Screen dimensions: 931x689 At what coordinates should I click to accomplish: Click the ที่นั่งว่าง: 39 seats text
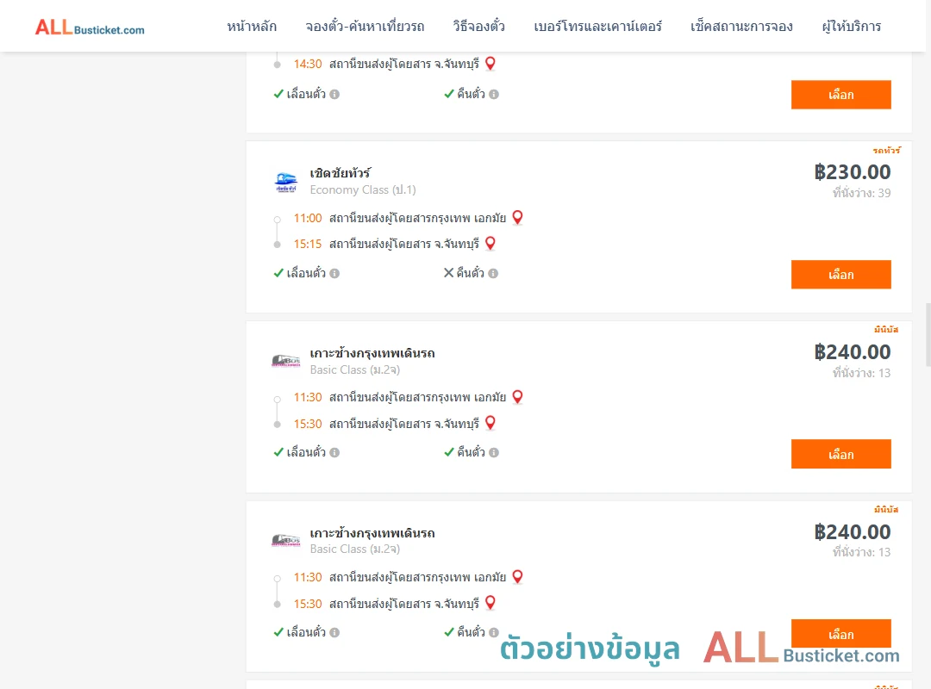tap(861, 193)
